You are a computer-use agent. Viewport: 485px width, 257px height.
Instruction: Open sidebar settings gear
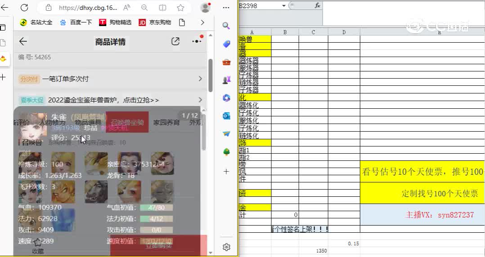pos(226,247)
